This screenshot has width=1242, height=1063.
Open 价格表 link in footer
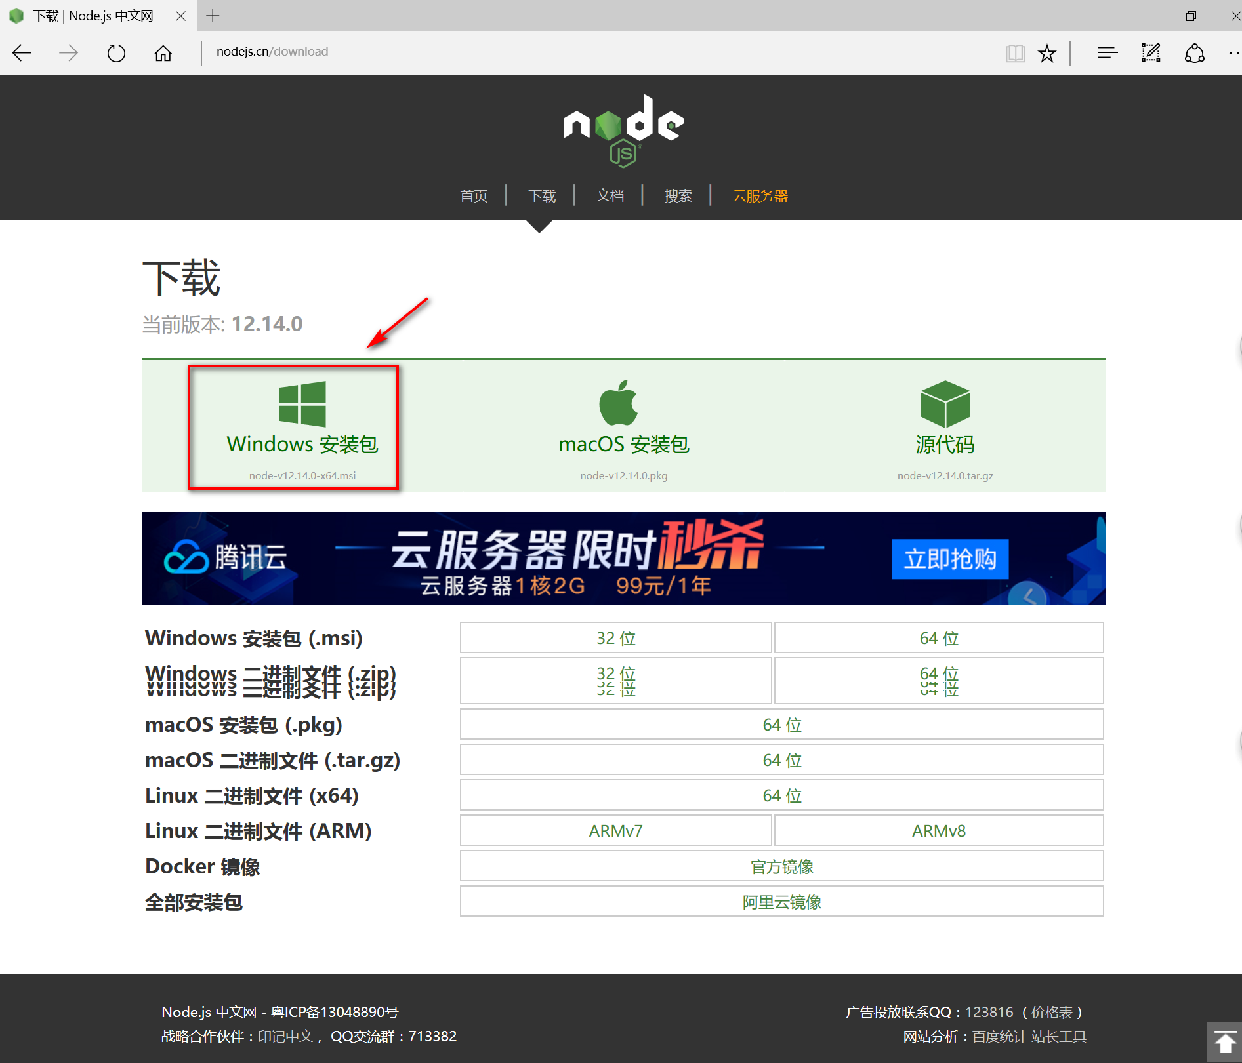pyautogui.click(x=1052, y=1012)
